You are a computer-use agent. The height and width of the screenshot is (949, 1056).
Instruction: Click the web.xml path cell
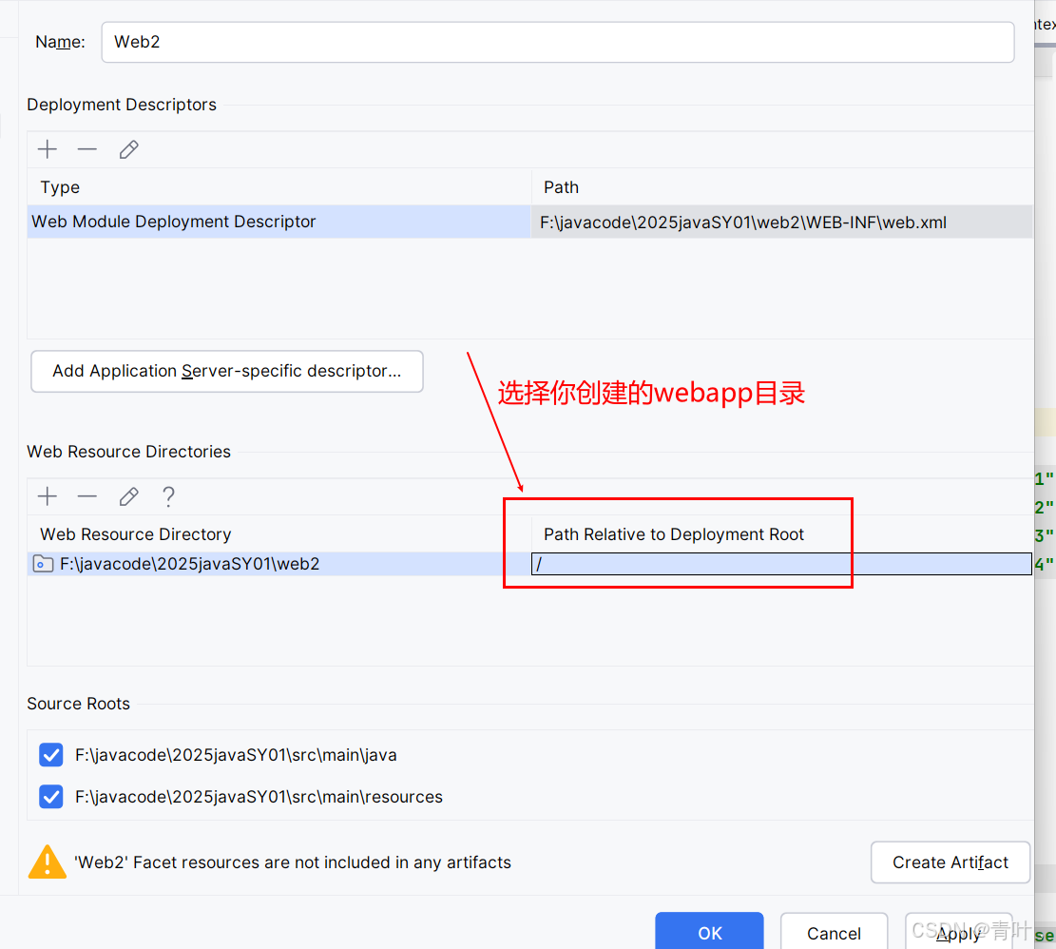781,223
